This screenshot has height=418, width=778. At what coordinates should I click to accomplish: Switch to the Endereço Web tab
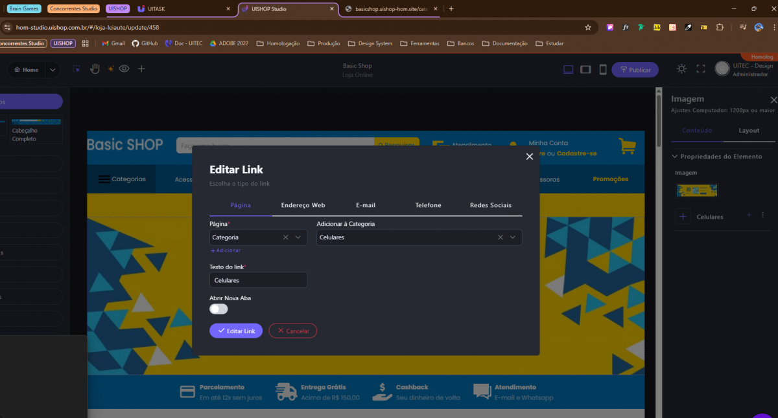(x=303, y=205)
